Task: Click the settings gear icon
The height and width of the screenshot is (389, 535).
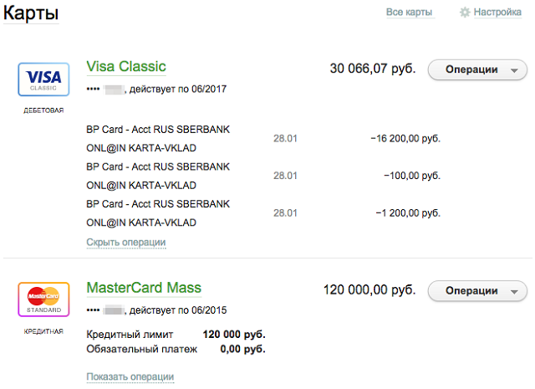Action: coord(465,13)
